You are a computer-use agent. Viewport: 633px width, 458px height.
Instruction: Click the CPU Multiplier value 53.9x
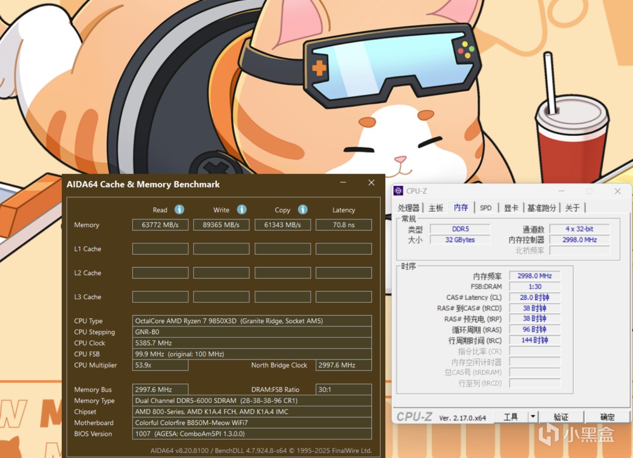coord(160,365)
